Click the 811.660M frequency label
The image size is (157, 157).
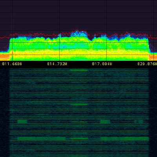[x=12, y=64]
